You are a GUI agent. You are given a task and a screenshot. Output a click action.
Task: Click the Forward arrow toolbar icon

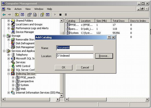coord(9,15)
